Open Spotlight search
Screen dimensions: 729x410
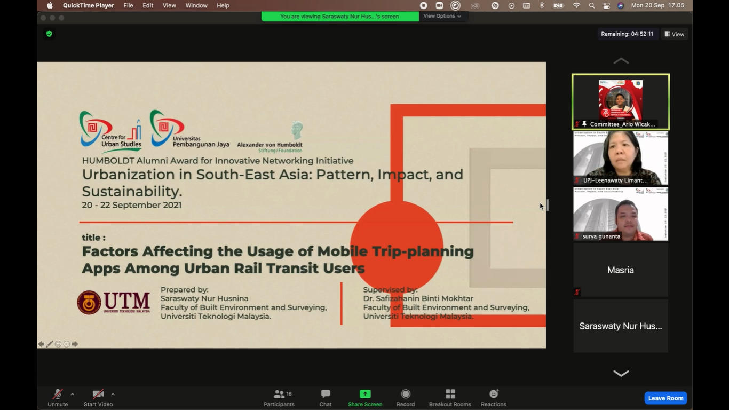[x=592, y=5]
